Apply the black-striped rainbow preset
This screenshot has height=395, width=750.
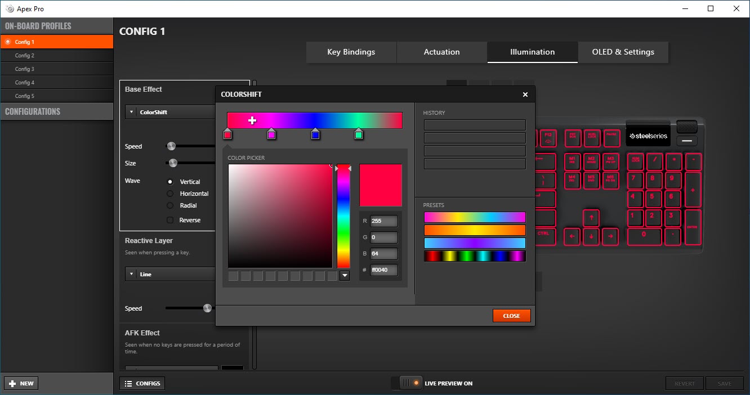(475, 256)
